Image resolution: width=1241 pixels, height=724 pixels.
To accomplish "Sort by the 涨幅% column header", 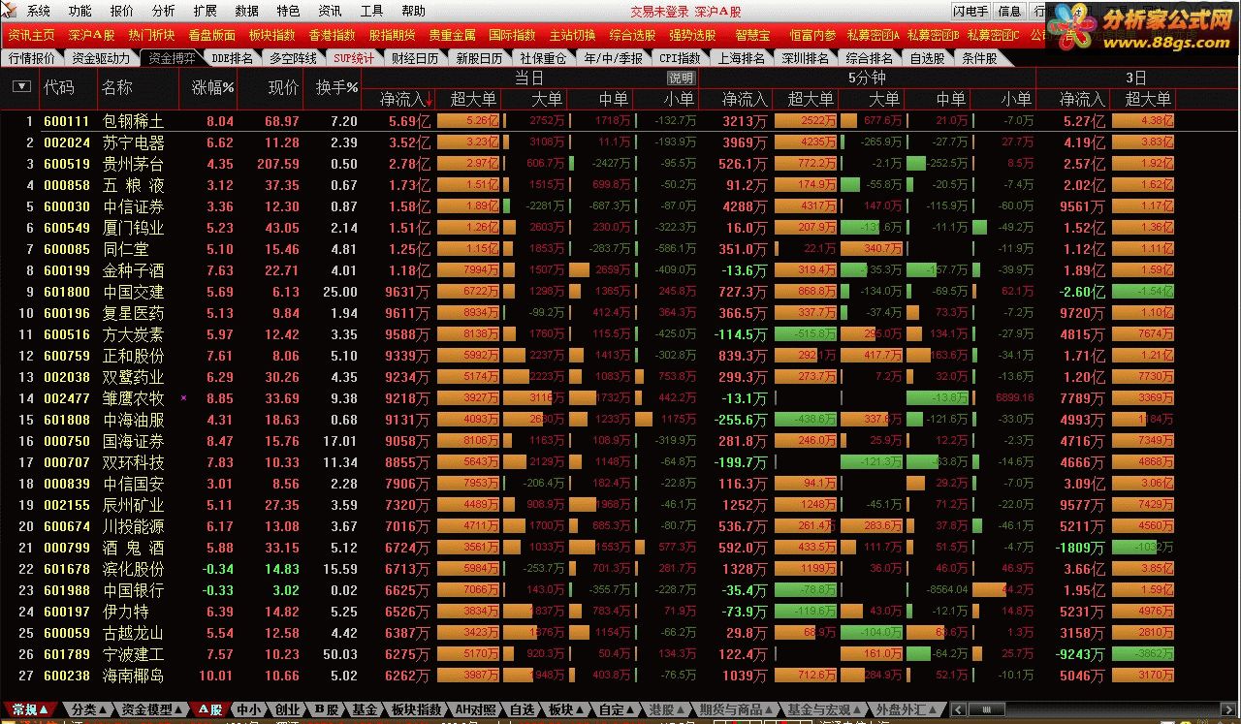I will pyautogui.click(x=212, y=87).
